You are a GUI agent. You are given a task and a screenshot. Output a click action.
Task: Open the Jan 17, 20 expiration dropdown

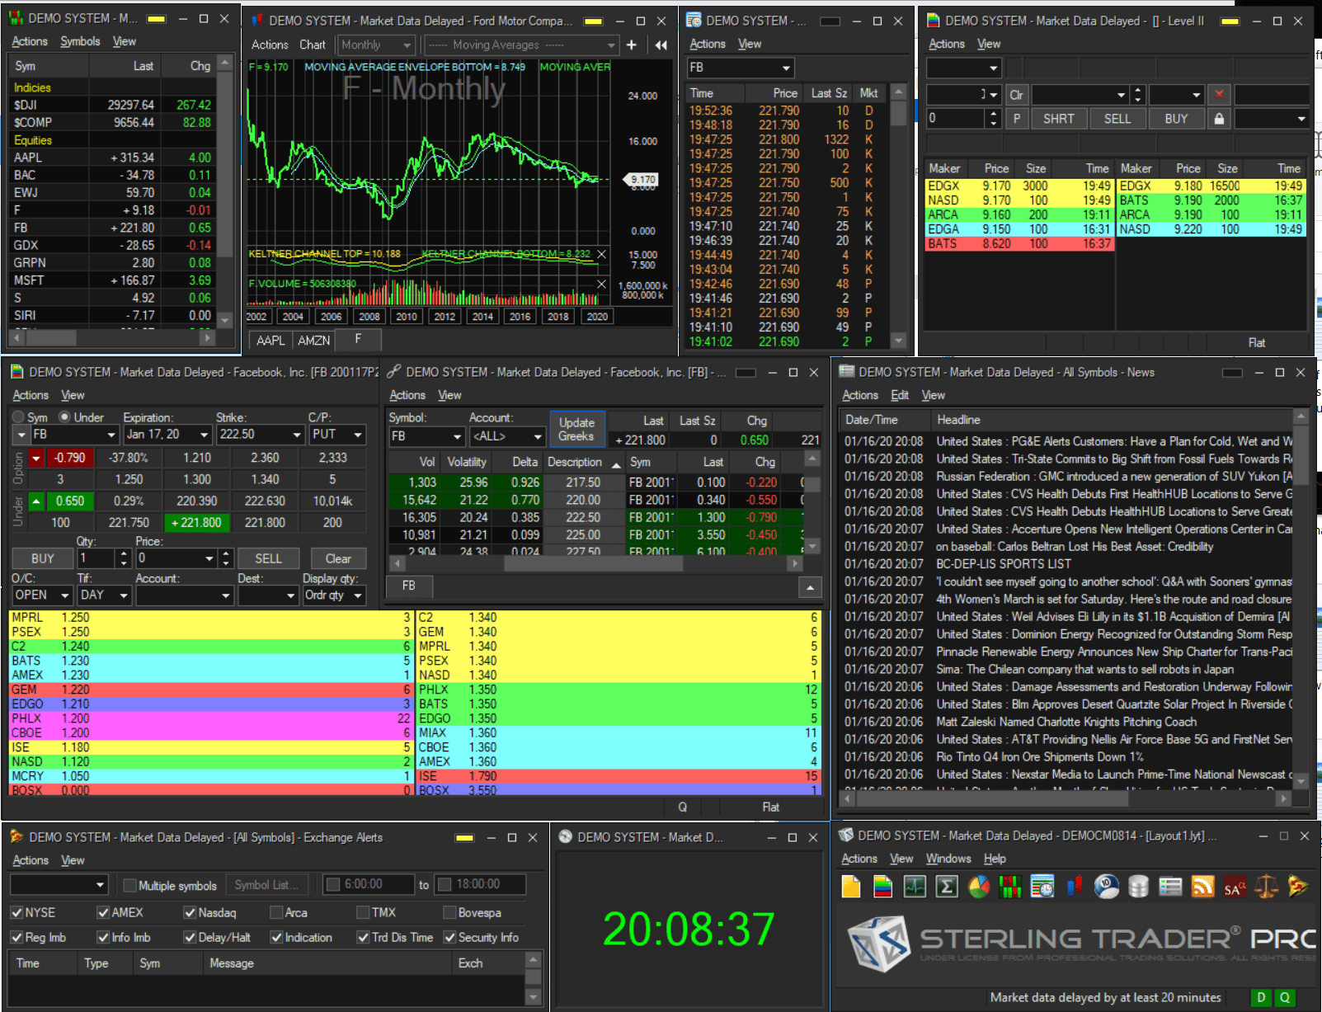(x=167, y=435)
